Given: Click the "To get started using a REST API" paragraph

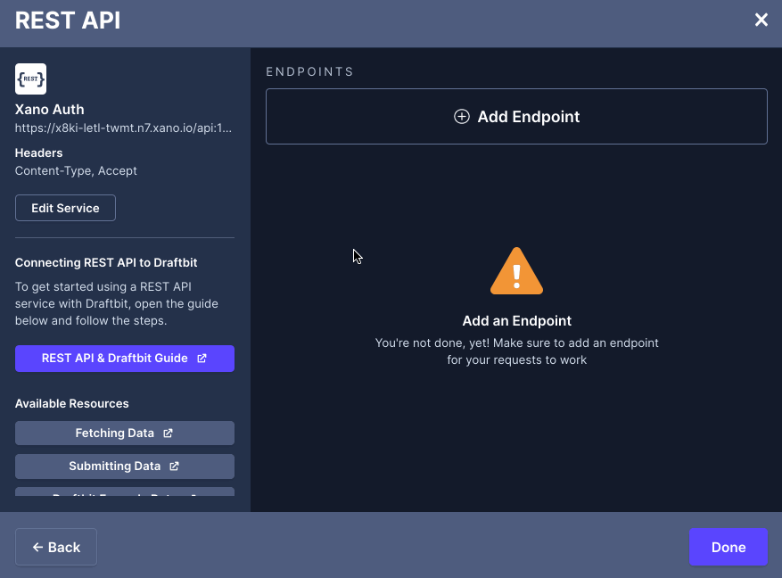Looking at the screenshot, I should tap(117, 303).
